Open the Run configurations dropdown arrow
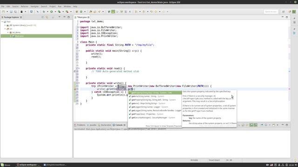This screenshot has width=298, height=167. pos(55,12)
